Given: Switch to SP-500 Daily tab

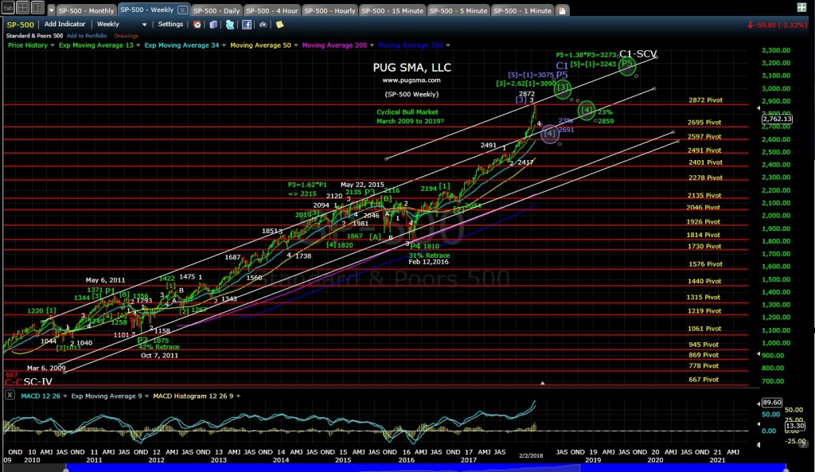Looking at the screenshot, I should [216, 10].
